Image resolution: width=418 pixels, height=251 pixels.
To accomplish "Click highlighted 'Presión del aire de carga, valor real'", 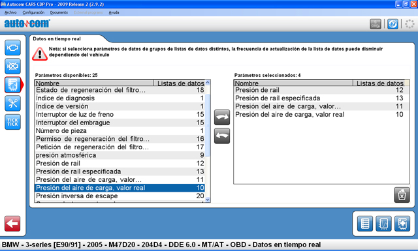I will pyautogui.click(x=120, y=188).
